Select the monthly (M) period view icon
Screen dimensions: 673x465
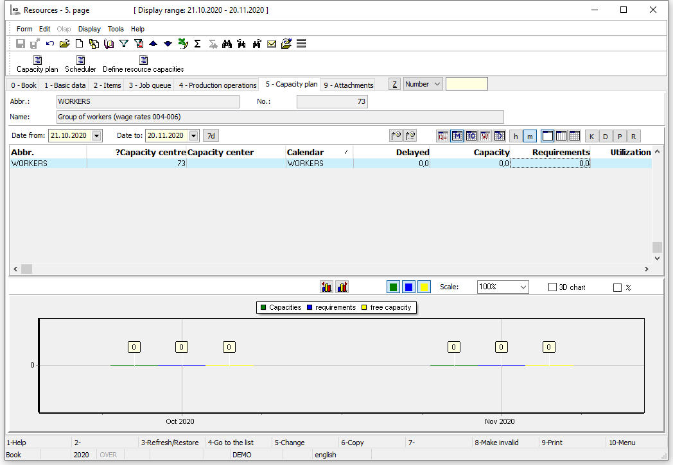[x=457, y=136]
